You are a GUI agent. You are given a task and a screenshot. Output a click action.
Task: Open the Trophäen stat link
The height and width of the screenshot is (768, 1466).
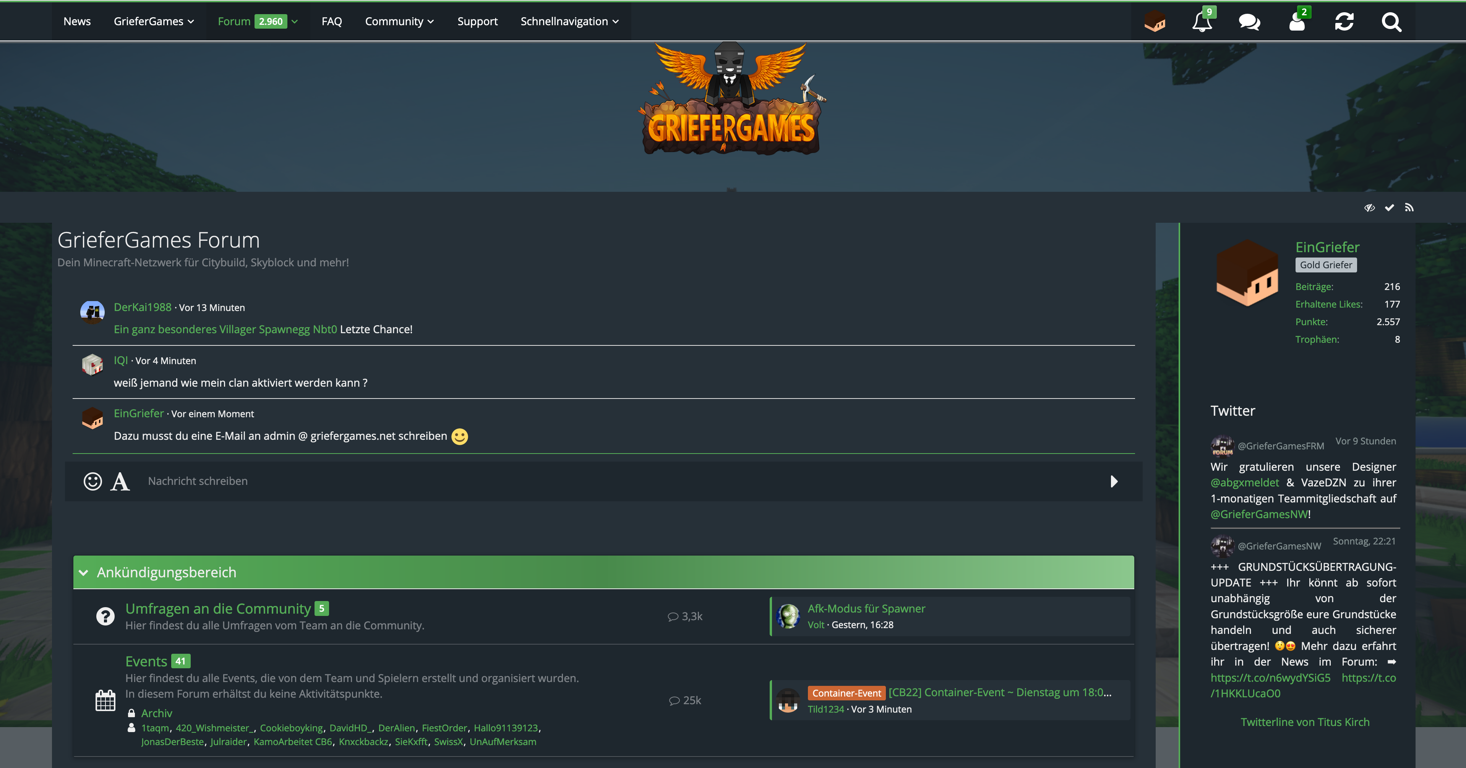[x=1317, y=340]
